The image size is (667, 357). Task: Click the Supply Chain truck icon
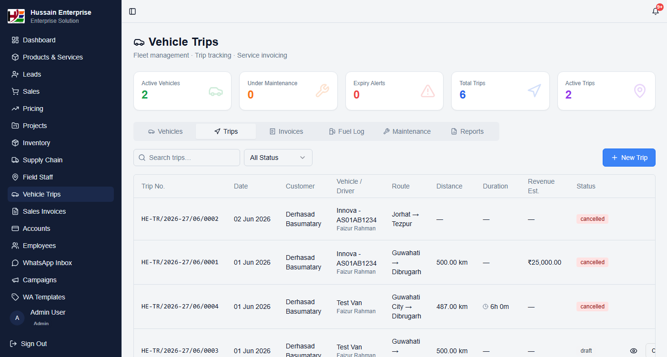click(15, 160)
